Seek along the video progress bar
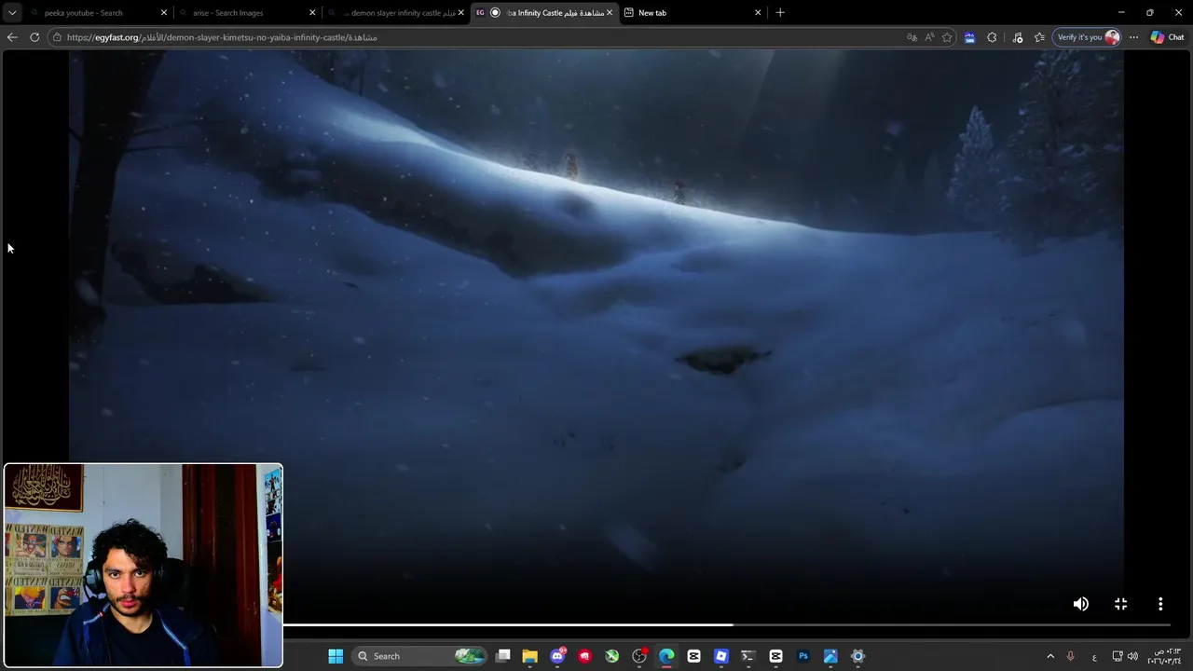Viewport: 1193px width, 671px height. click(x=727, y=625)
